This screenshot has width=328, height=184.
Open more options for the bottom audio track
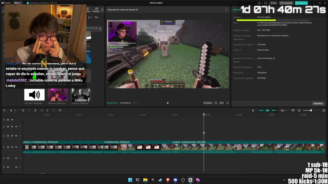20,167
